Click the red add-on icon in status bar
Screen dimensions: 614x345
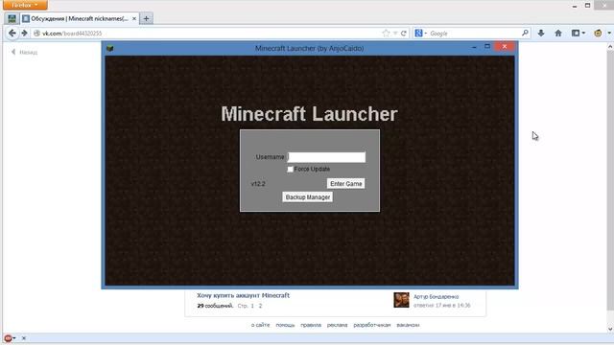point(8,338)
